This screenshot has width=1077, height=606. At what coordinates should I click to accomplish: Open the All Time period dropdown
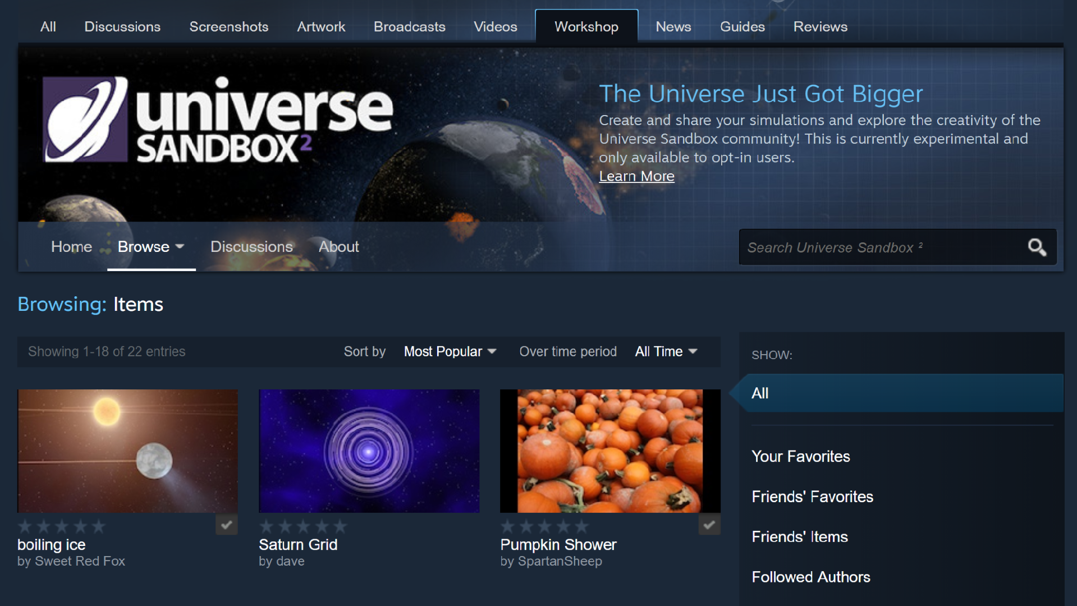click(666, 352)
